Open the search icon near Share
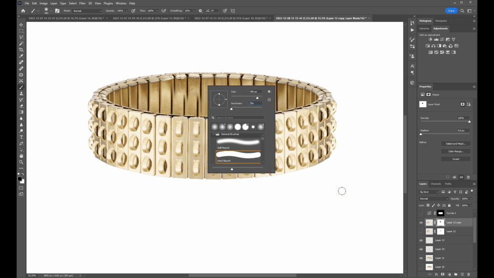This screenshot has height=278, width=494. click(x=462, y=11)
